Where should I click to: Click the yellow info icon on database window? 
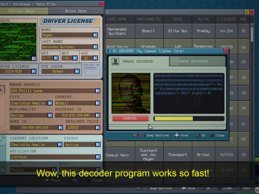click(x=247, y=12)
